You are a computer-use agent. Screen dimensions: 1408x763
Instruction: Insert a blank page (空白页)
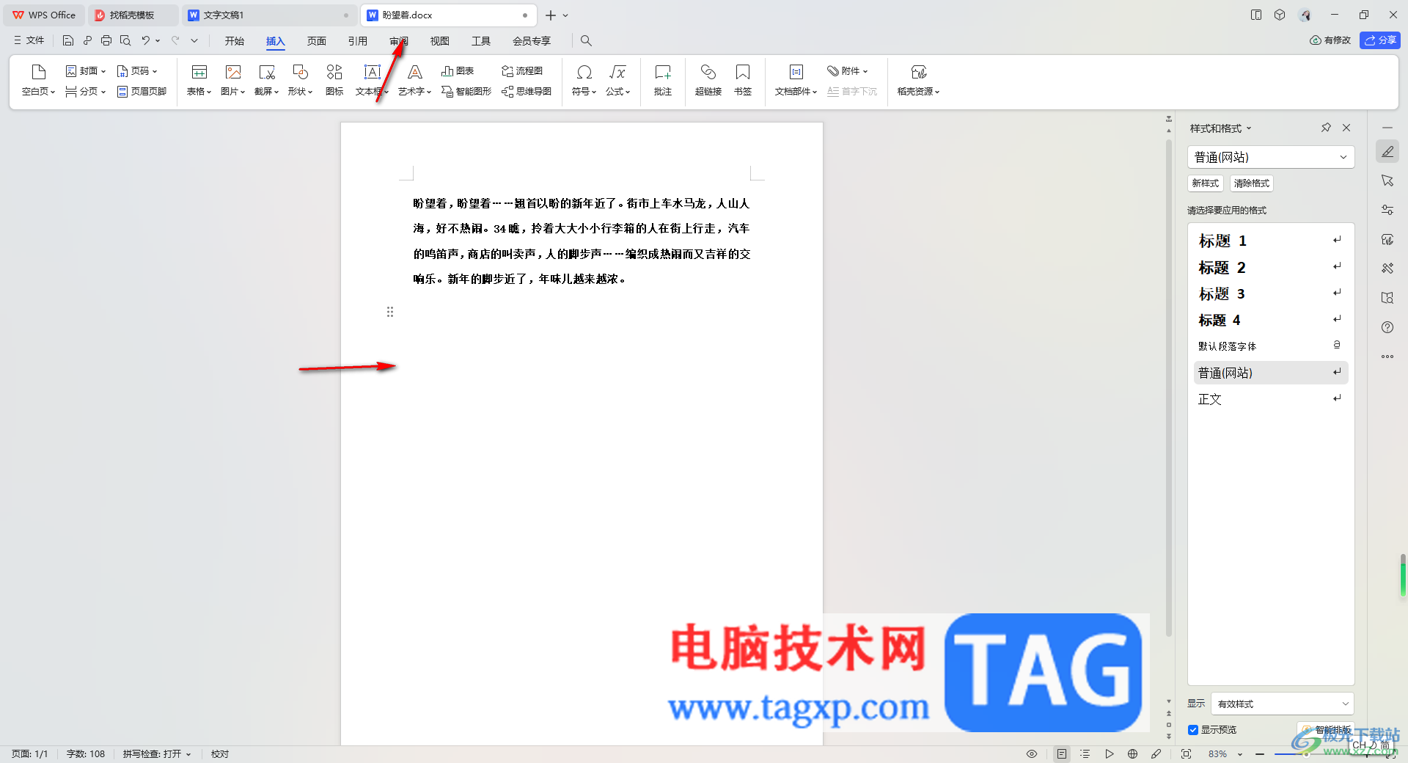point(38,80)
